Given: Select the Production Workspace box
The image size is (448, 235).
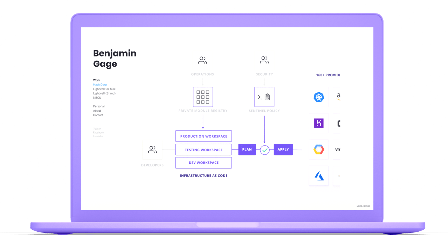Looking at the screenshot, I should (204, 136).
